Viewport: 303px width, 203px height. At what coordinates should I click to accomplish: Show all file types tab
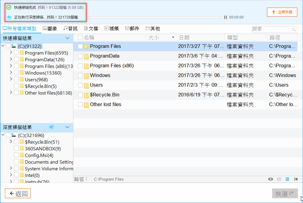tap(20, 29)
